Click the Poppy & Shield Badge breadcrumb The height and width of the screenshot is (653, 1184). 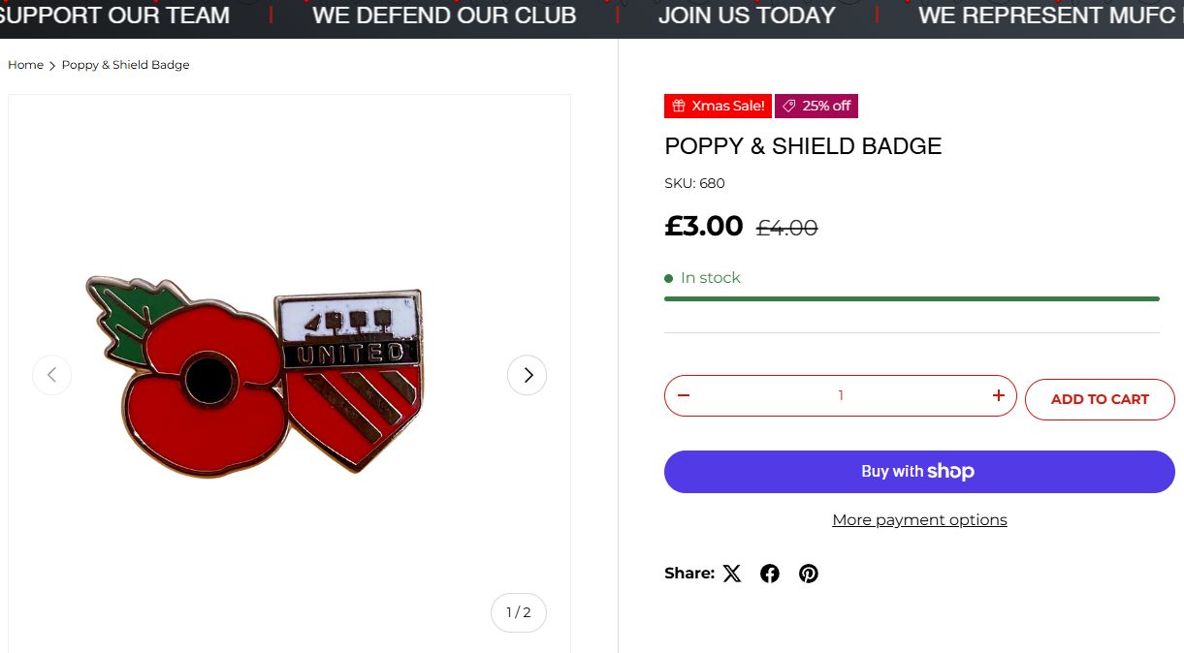pos(125,65)
